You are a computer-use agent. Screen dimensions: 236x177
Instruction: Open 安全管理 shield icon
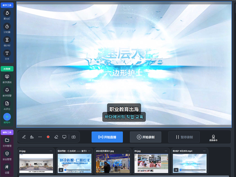[7, 153]
